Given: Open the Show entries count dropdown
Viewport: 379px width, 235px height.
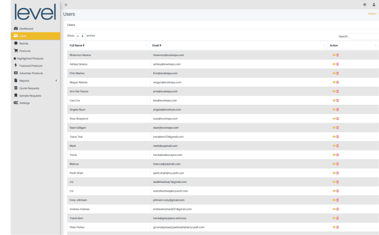Looking at the screenshot, I should pyautogui.click(x=80, y=36).
